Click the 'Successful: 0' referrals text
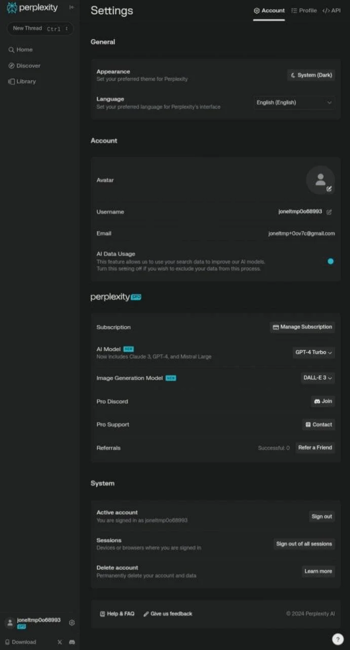 click(274, 448)
